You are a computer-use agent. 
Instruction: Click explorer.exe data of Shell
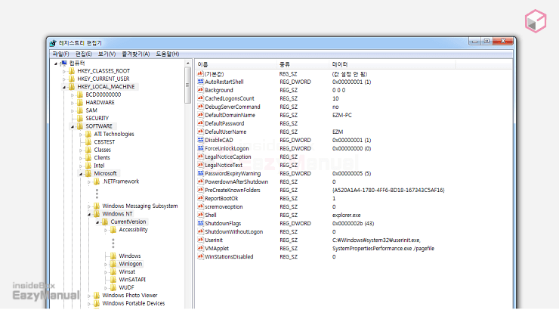[x=347, y=215]
